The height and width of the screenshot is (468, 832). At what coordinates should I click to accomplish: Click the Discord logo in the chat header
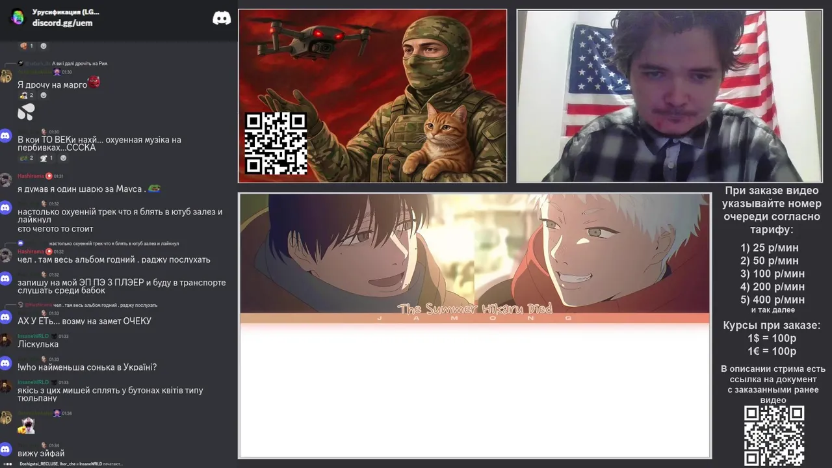pos(222,18)
